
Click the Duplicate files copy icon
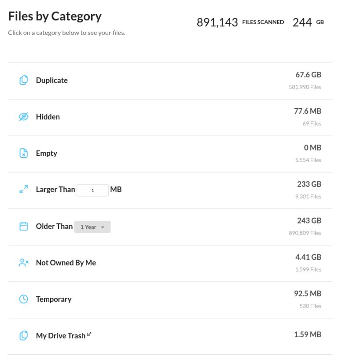(x=24, y=80)
